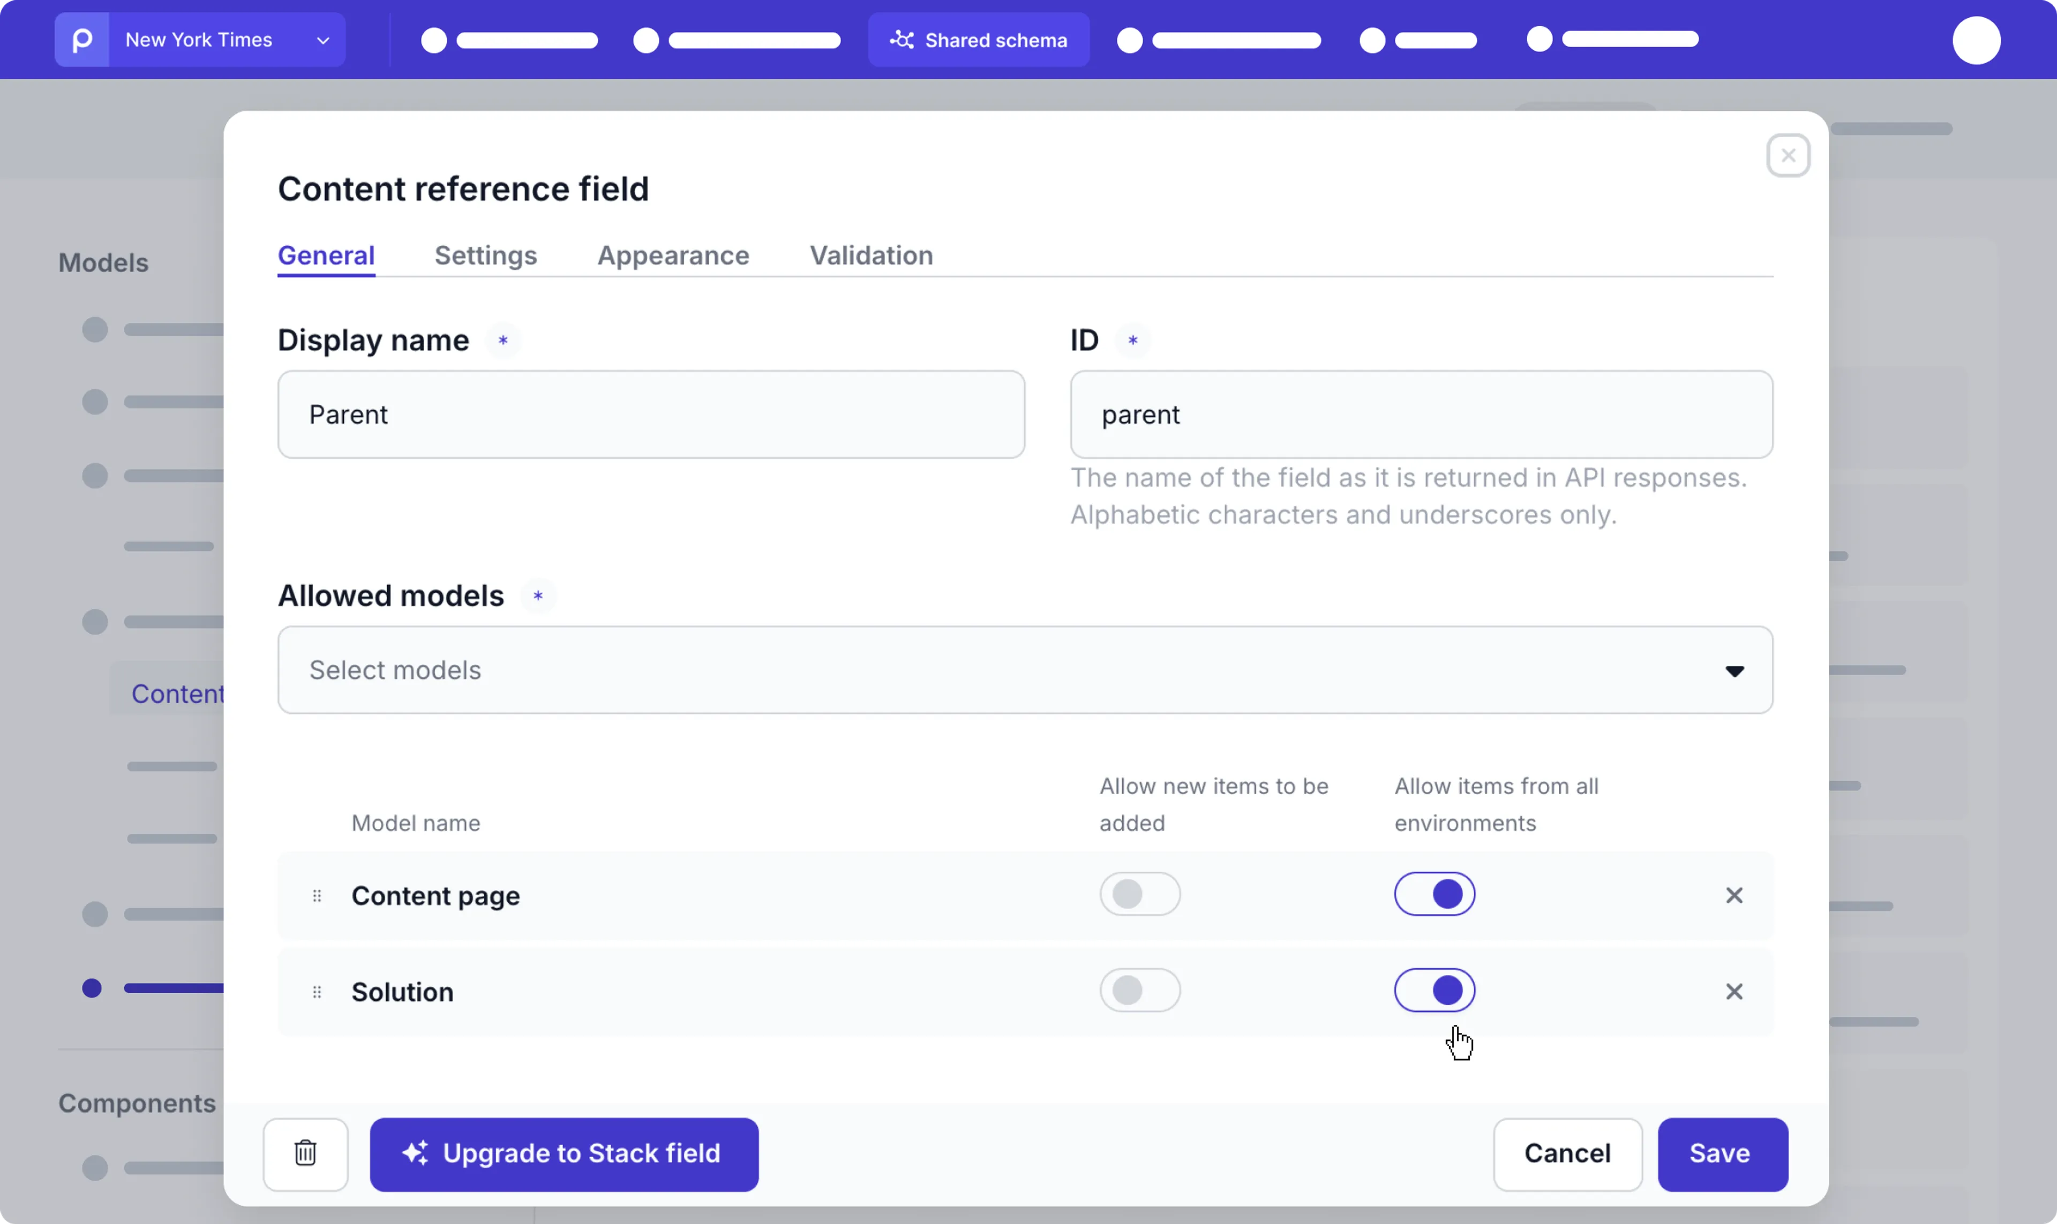Image resolution: width=2057 pixels, height=1224 pixels.
Task: Open the Validation tab
Action: (x=870, y=256)
